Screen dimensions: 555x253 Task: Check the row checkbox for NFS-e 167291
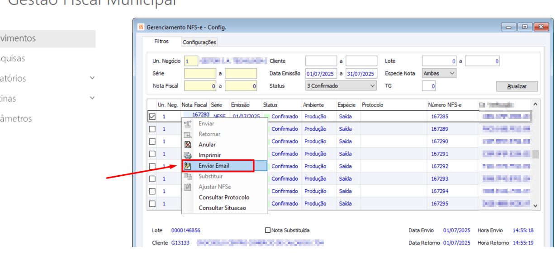(x=152, y=154)
